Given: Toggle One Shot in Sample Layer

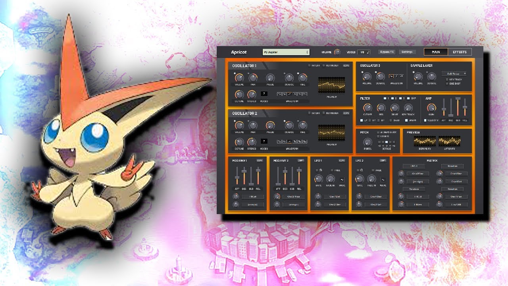Looking at the screenshot, I should [x=447, y=84].
